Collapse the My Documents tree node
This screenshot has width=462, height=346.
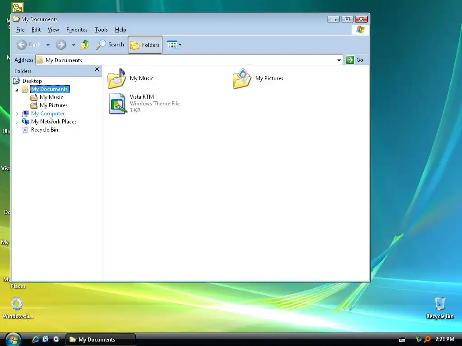pyautogui.click(x=17, y=90)
